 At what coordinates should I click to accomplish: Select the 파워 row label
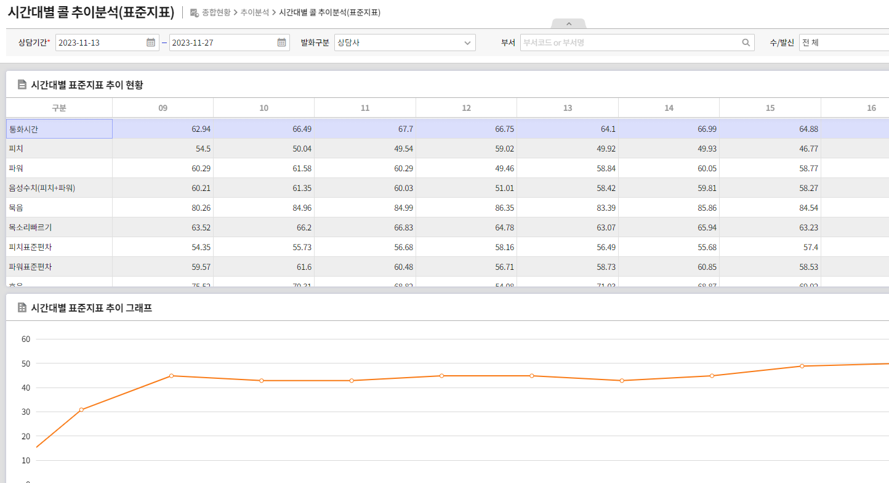pyautogui.click(x=59, y=168)
